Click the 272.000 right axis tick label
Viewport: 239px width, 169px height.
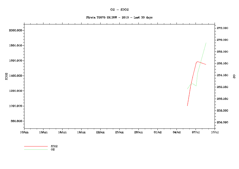222,28
